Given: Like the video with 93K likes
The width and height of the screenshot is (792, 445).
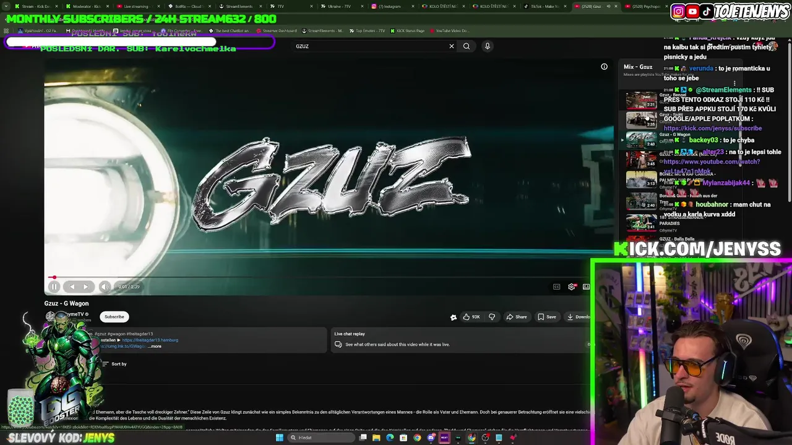Looking at the screenshot, I should (471, 317).
